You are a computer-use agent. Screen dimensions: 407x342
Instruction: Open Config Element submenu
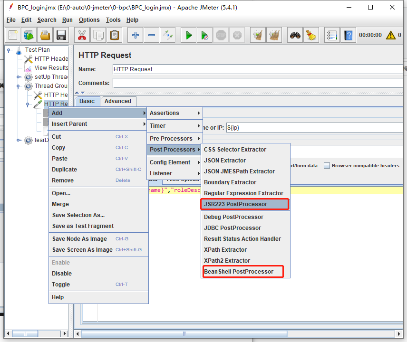[x=174, y=162]
